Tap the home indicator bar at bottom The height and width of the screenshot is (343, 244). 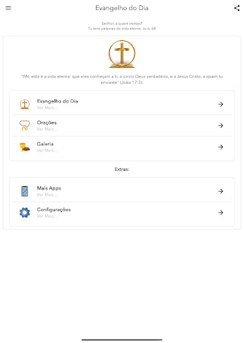[x=122, y=340]
